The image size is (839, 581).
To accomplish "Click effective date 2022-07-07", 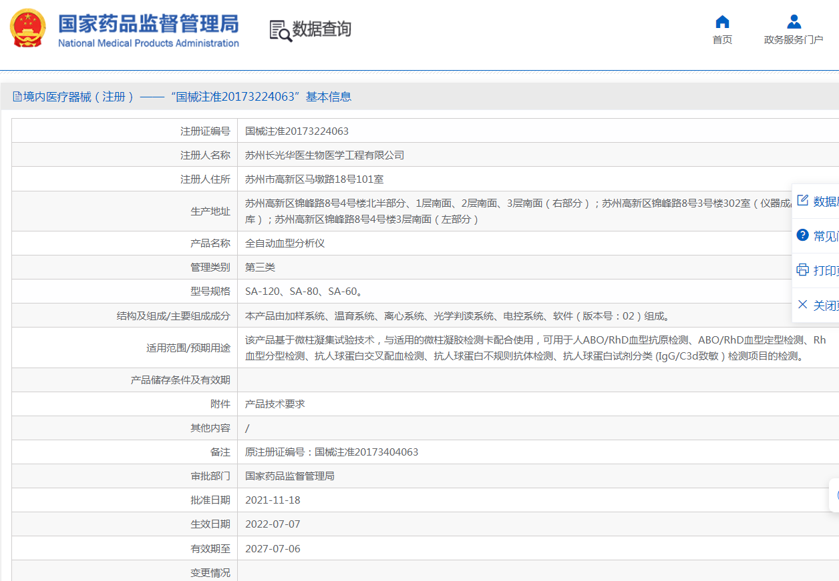I will (273, 524).
